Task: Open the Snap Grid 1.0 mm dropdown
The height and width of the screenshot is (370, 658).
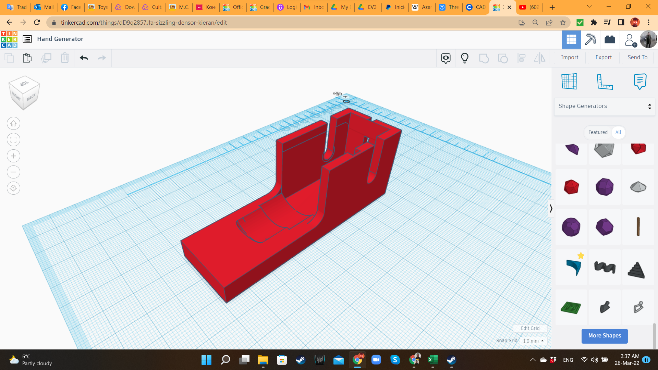Action: point(533,341)
